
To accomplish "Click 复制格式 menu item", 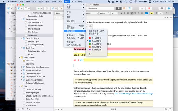I will (75, 35).
